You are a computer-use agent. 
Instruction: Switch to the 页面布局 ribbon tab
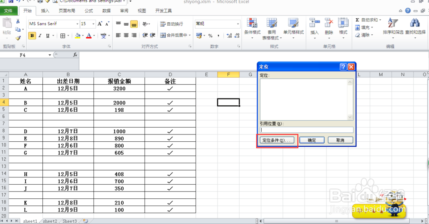coord(67,11)
